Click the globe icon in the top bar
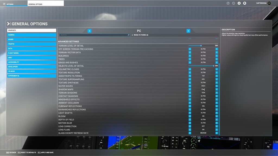The height and width of the screenshot is (156, 278). point(228,3)
